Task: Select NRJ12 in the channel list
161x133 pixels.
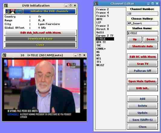Action: coord(100,65)
